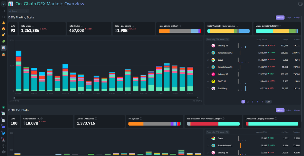Open the All Chains dropdown
This screenshot has height=156, width=304.
click(x=18, y=11)
